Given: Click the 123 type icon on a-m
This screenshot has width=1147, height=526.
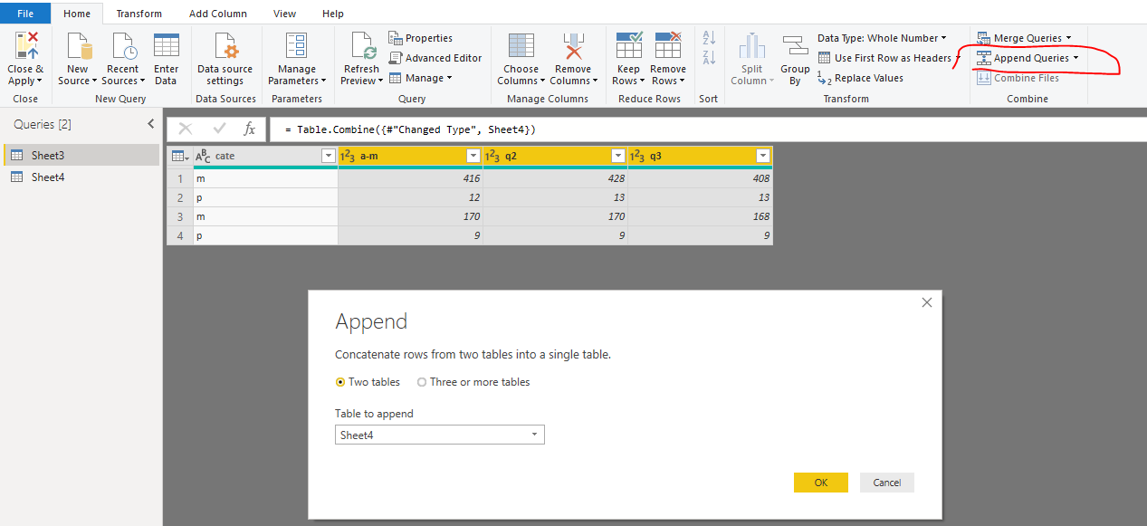Looking at the screenshot, I should pos(347,156).
